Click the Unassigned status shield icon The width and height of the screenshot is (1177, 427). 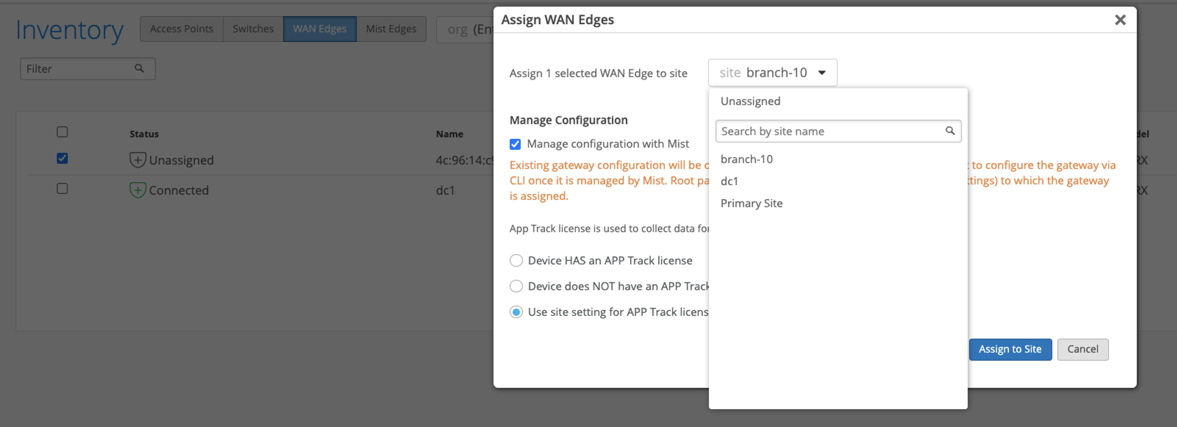137,160
